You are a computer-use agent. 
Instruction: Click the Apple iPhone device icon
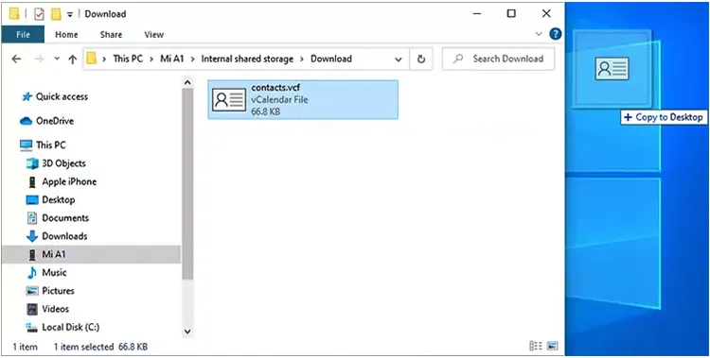(x=32, y=181)
